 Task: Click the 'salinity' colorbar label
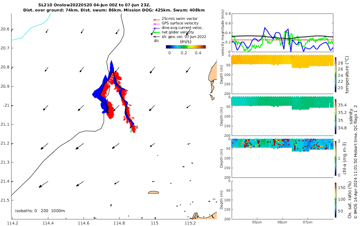pos(351,116)
